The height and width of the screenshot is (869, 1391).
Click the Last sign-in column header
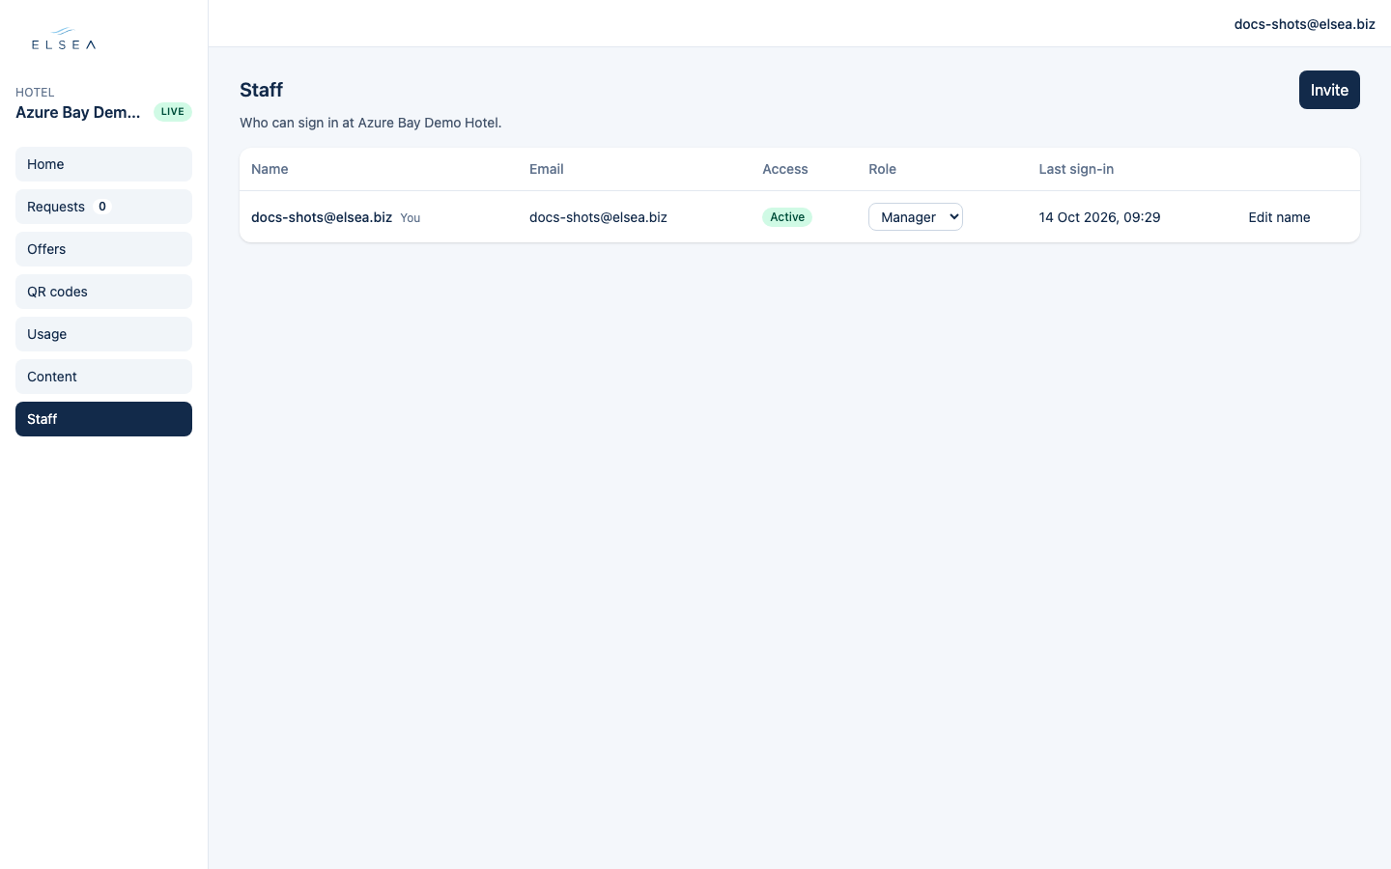[1076, 169]
